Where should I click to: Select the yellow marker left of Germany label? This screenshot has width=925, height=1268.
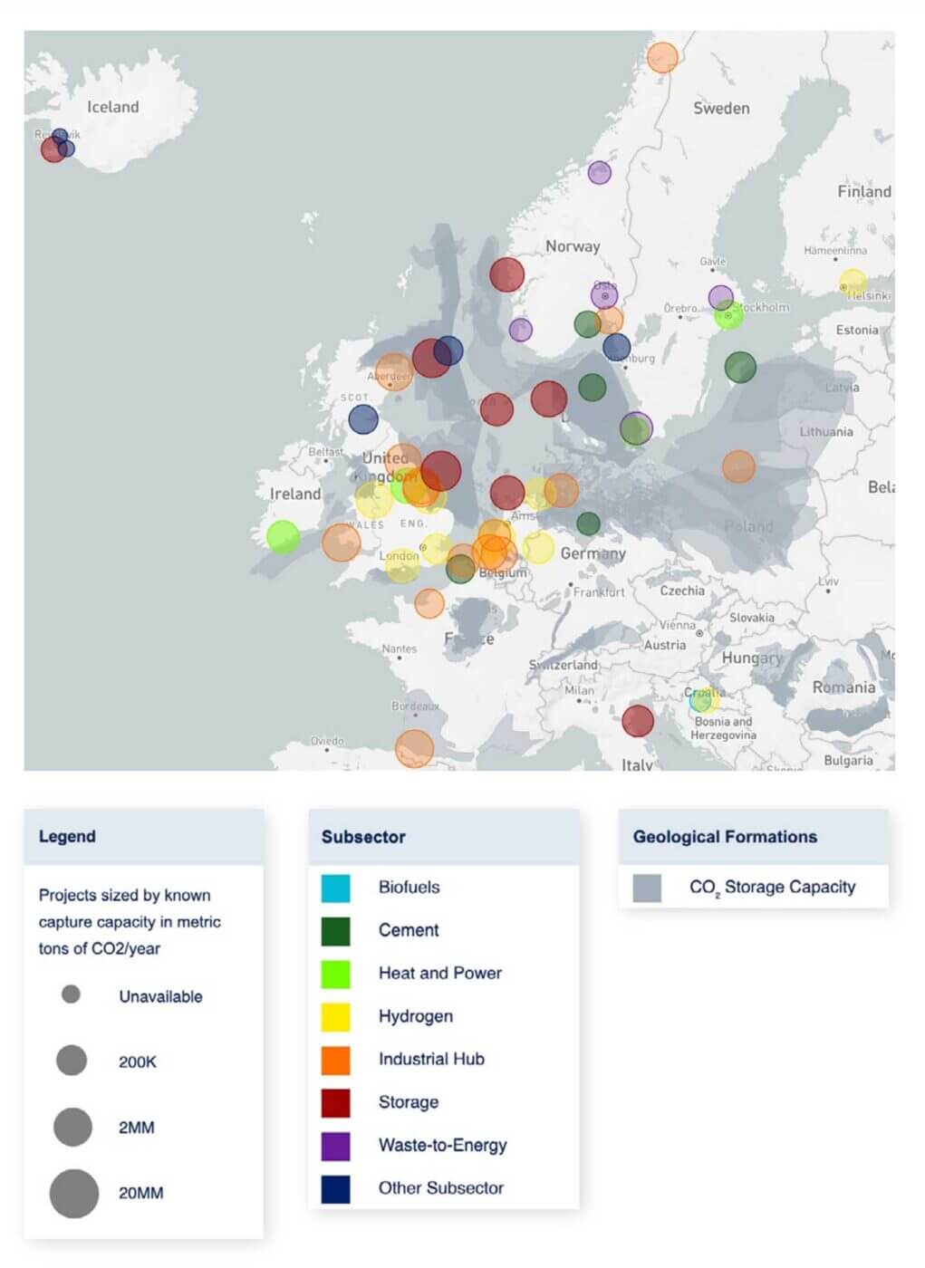538,547
